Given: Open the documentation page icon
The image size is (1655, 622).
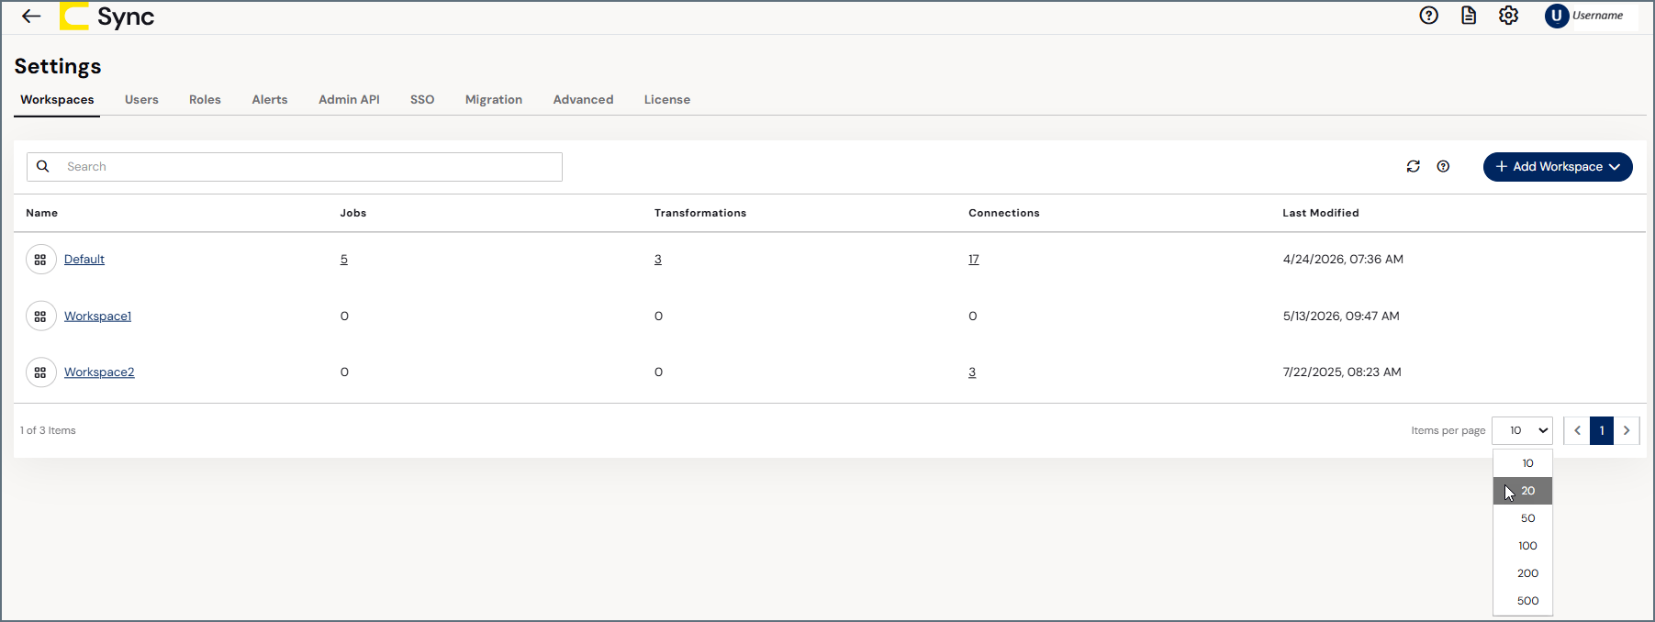Looking at the screenshot, I should (1469, 15).
